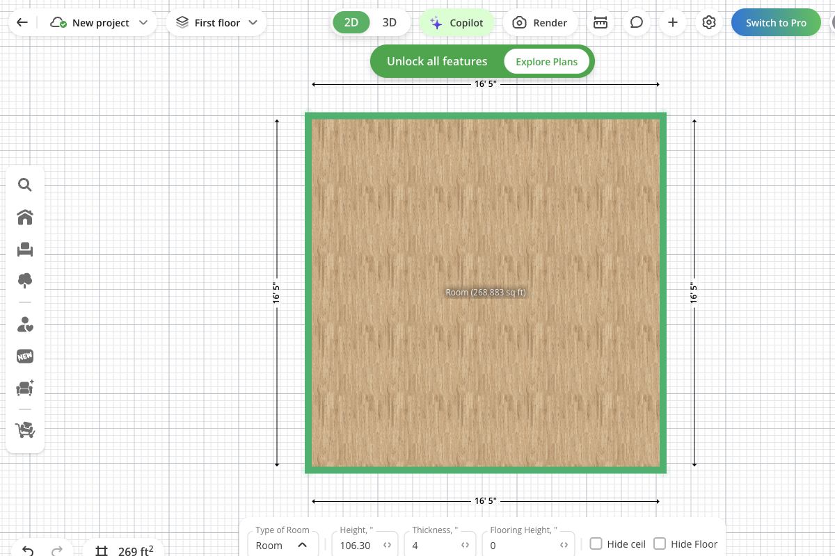Redo the last action
The image size is (835, 556).
58,550
